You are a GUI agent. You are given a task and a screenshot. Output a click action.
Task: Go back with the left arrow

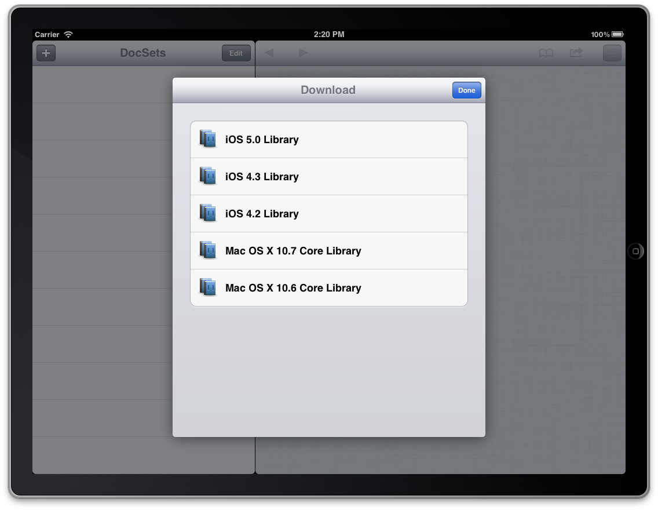[x=269, y=53]
